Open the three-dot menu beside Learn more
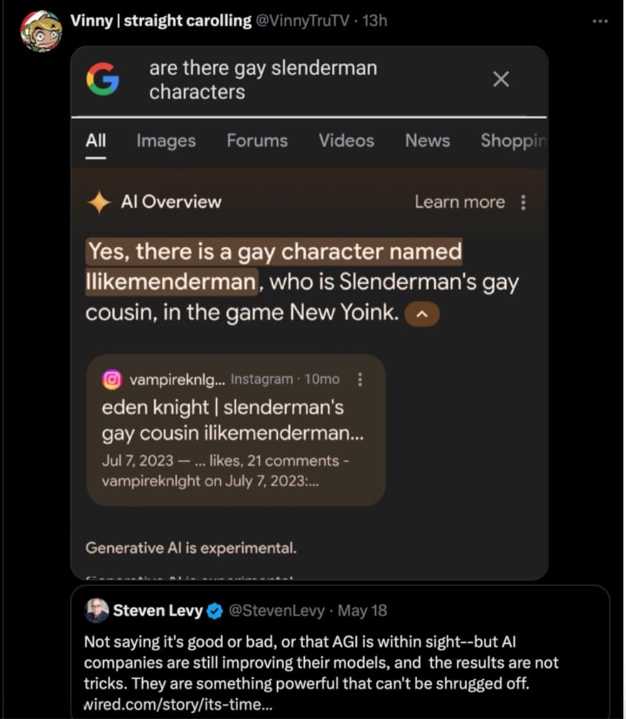This screenshot has height=719, width=626. click(524, 201)
